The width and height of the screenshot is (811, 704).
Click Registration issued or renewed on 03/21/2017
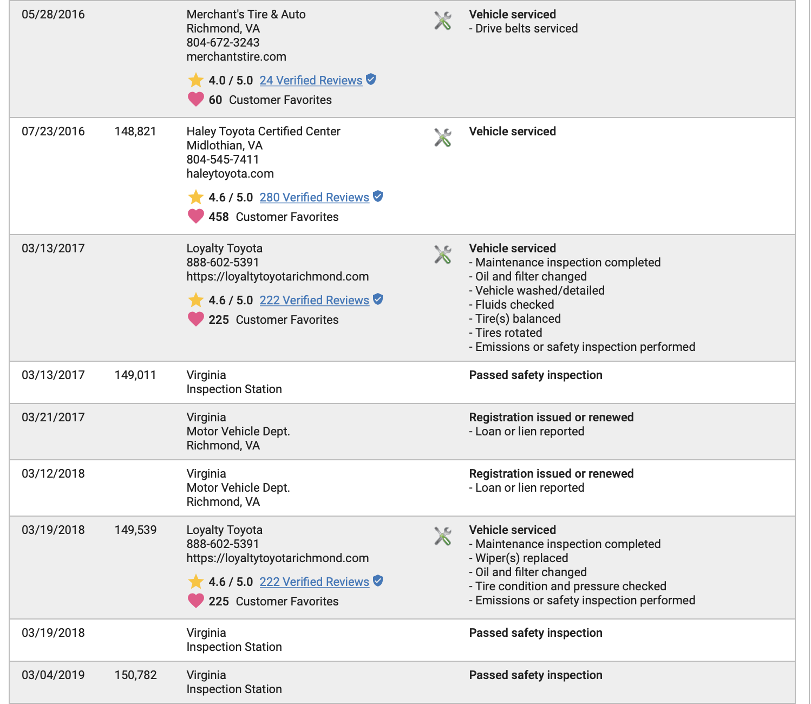(x=551, y=418)
